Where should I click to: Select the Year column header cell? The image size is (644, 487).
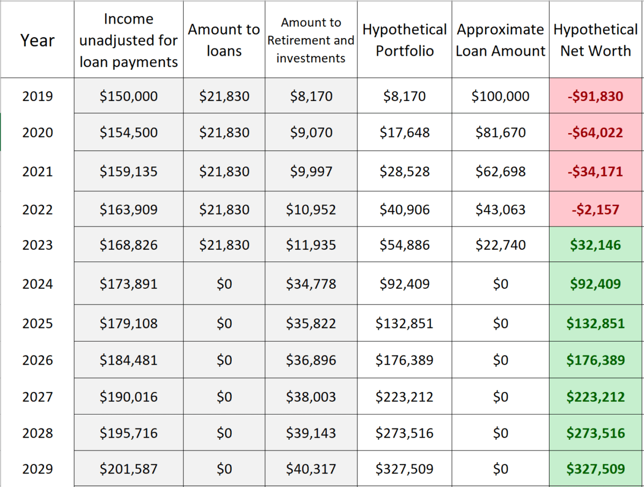pyautogui.click(x=37, y=40)
